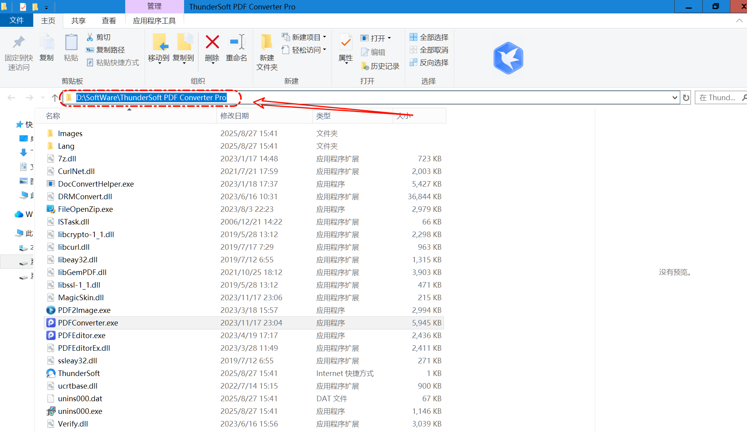
Task: Select the Lang folder
Action: click(244, 146)
